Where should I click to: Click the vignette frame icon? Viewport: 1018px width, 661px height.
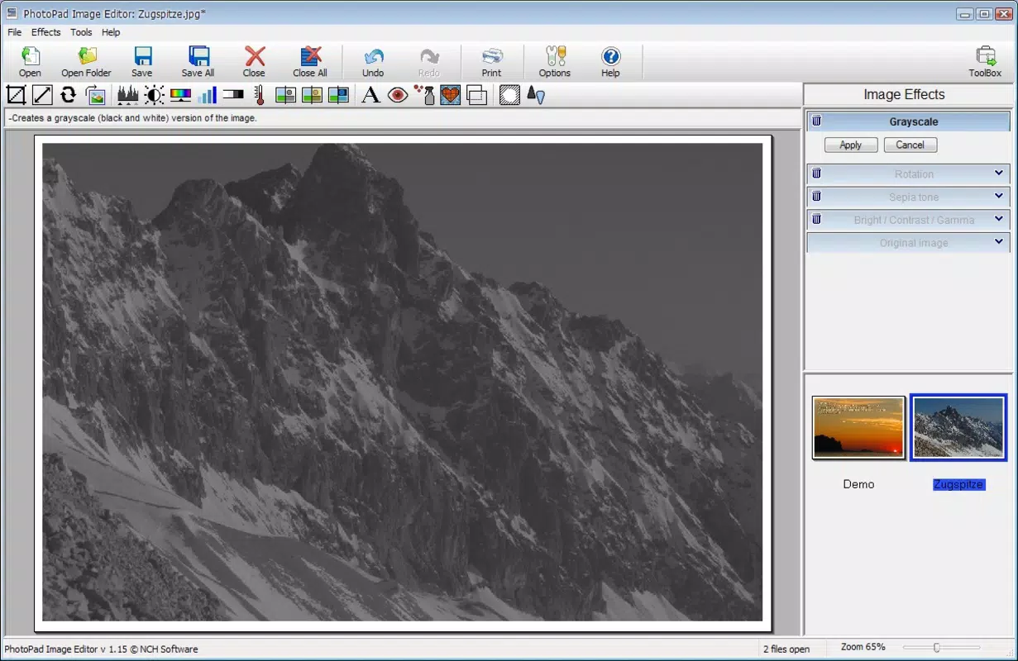[510, 95]
